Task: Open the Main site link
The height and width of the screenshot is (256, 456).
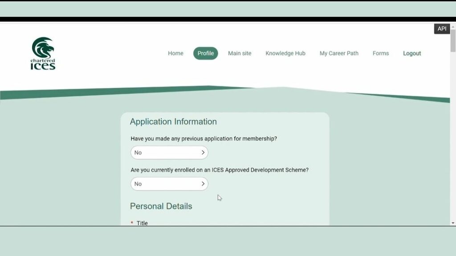Action: pyautogui.click(x=240, y=53)
